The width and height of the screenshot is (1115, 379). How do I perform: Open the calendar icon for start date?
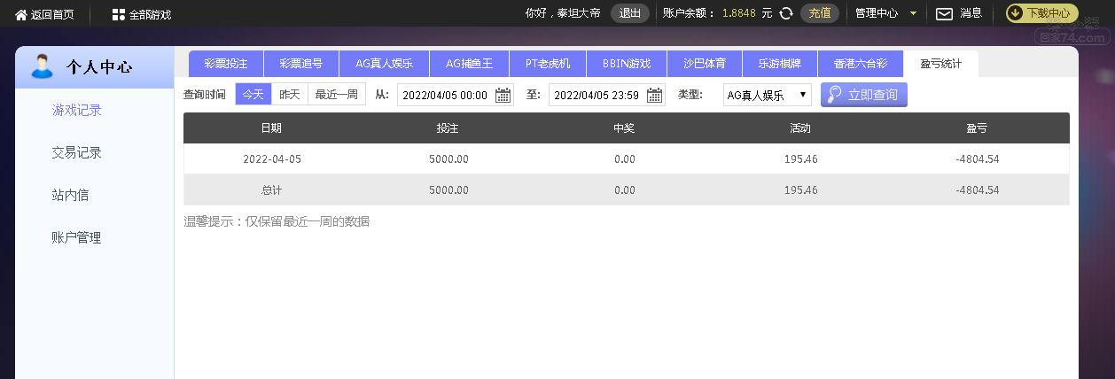point(503,95)
